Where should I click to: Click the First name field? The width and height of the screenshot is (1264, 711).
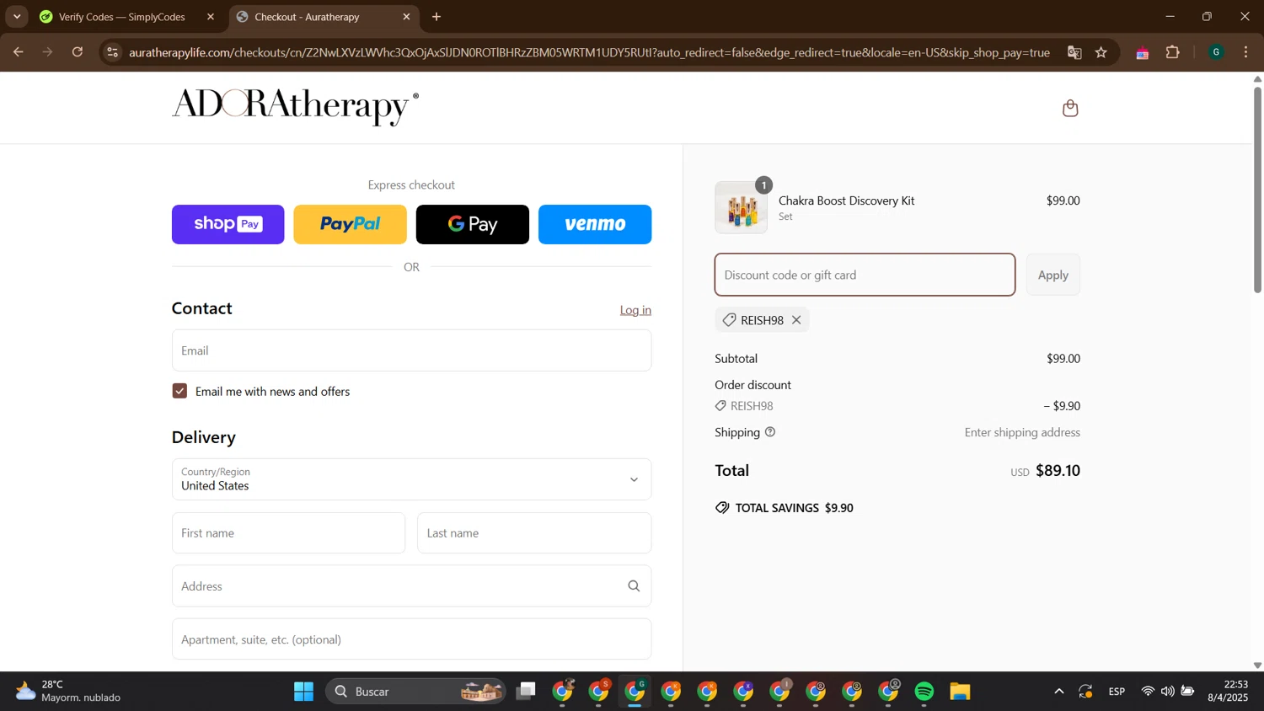pyautogui.click(x=288, y=533)
